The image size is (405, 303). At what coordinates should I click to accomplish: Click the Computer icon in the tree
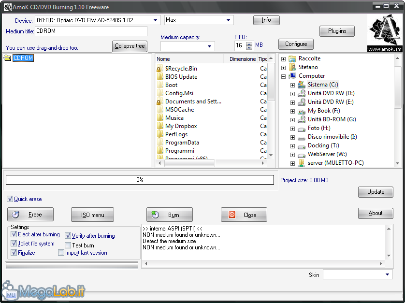coord(292,76)
